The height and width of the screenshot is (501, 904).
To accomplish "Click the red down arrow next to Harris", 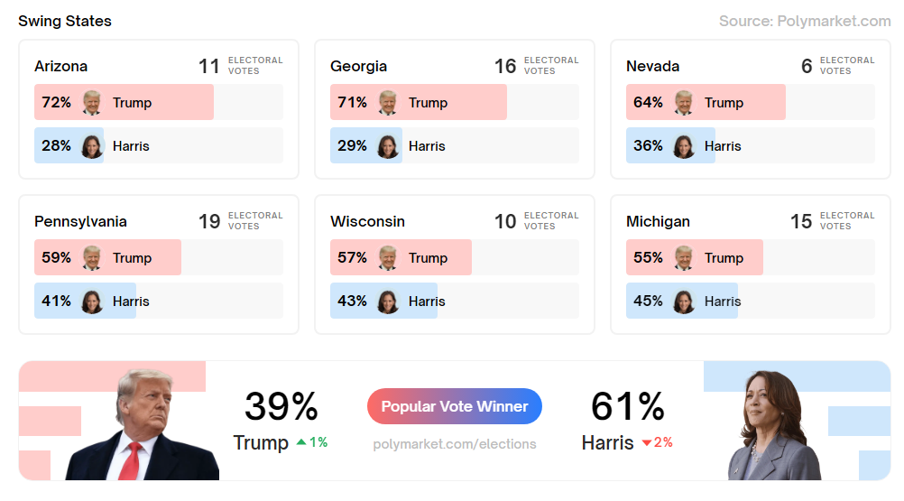I will tap(647, 443).
